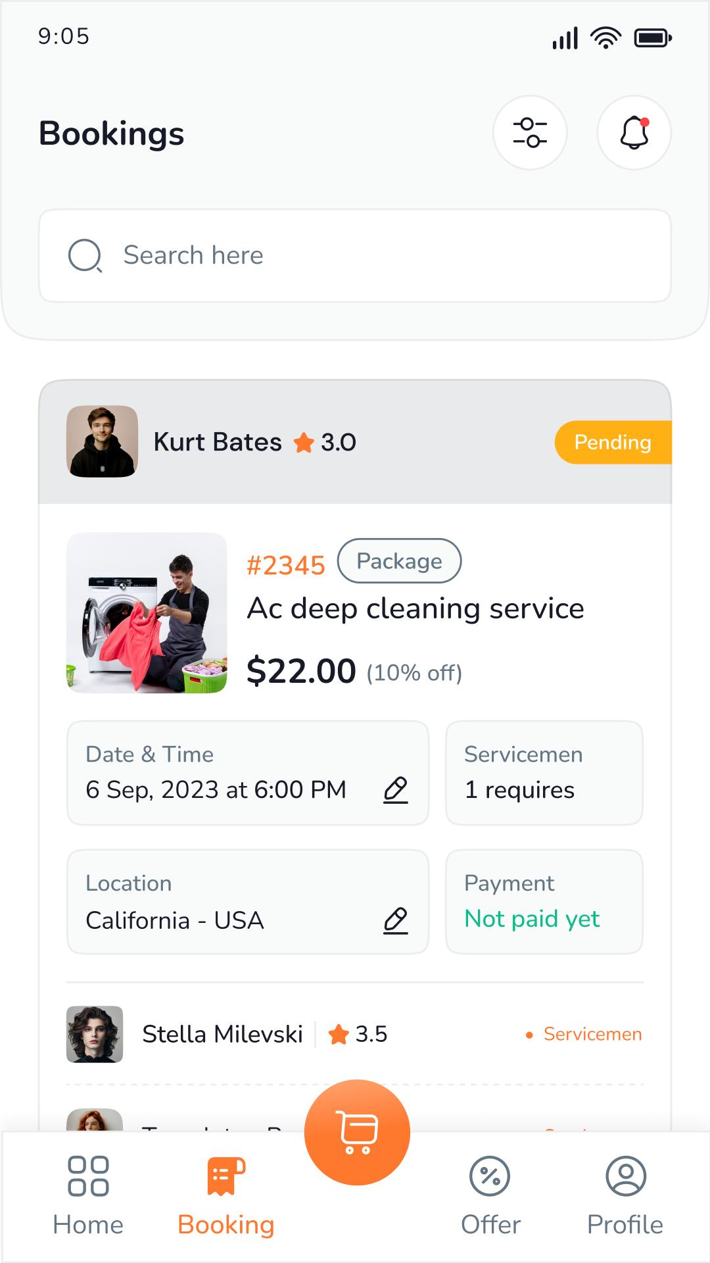Open Kurt Bates profile photo
The height and width of the screenshot is (1263, 710).
point(102,441)
